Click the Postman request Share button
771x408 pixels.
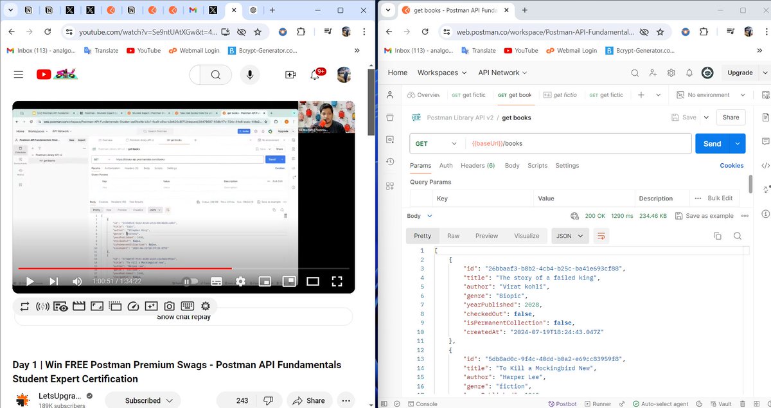(731, 118)
